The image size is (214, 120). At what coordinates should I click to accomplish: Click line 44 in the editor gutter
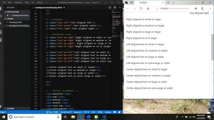[35, 61]
